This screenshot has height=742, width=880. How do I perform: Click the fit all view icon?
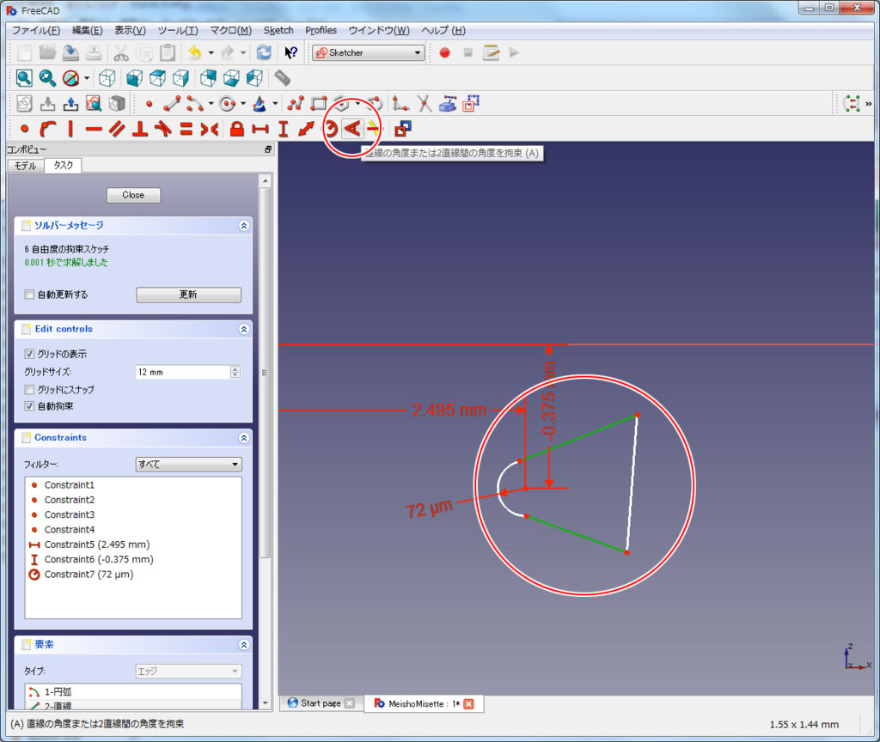24,78
